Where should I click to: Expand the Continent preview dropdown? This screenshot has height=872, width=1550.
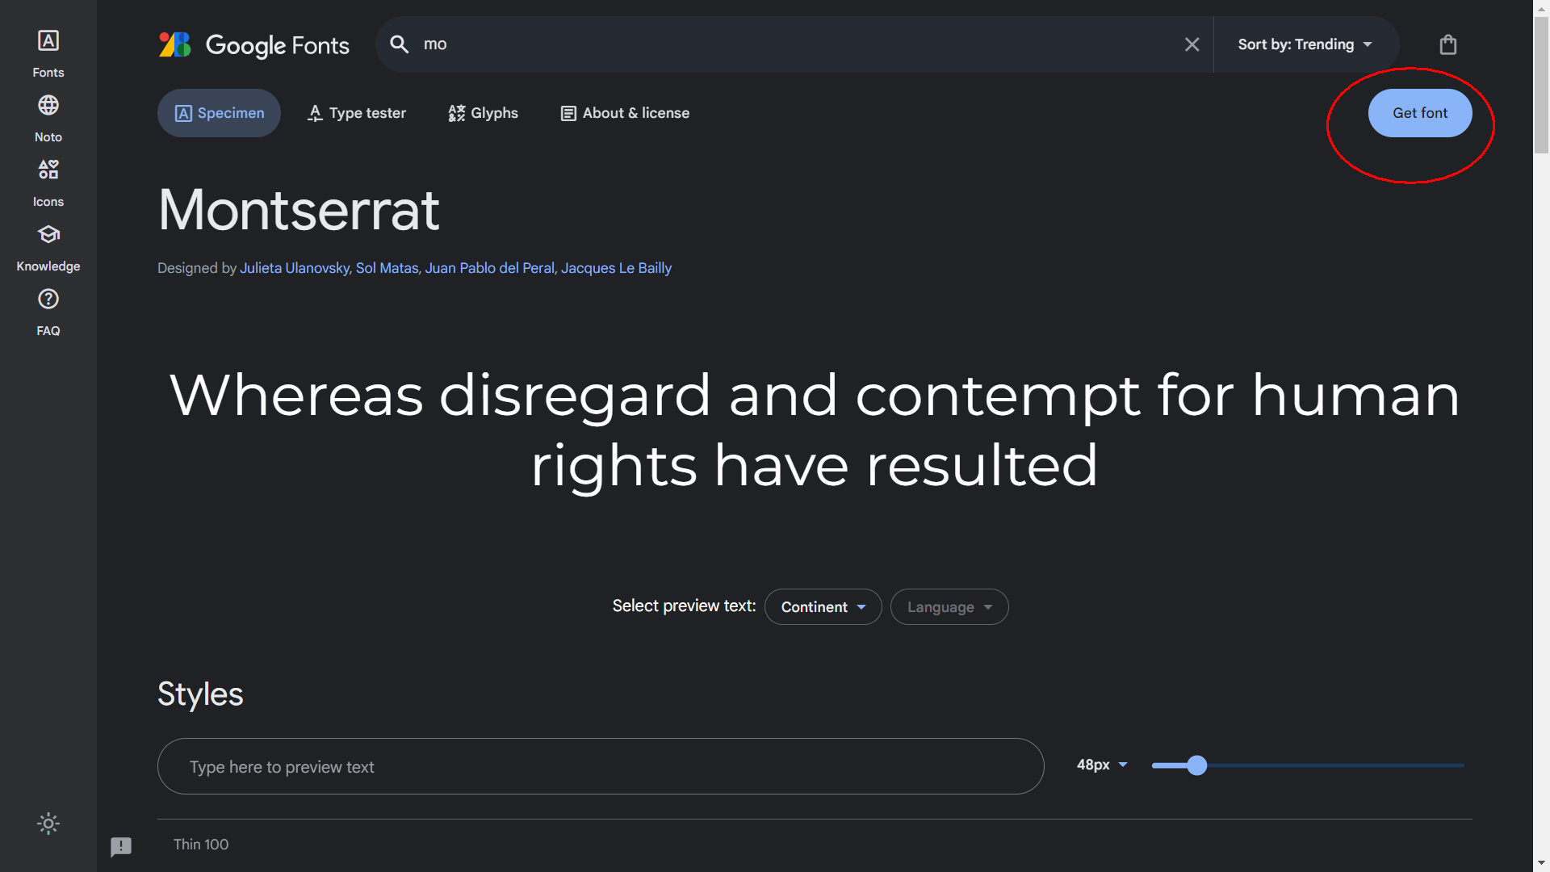pos(823,606)
